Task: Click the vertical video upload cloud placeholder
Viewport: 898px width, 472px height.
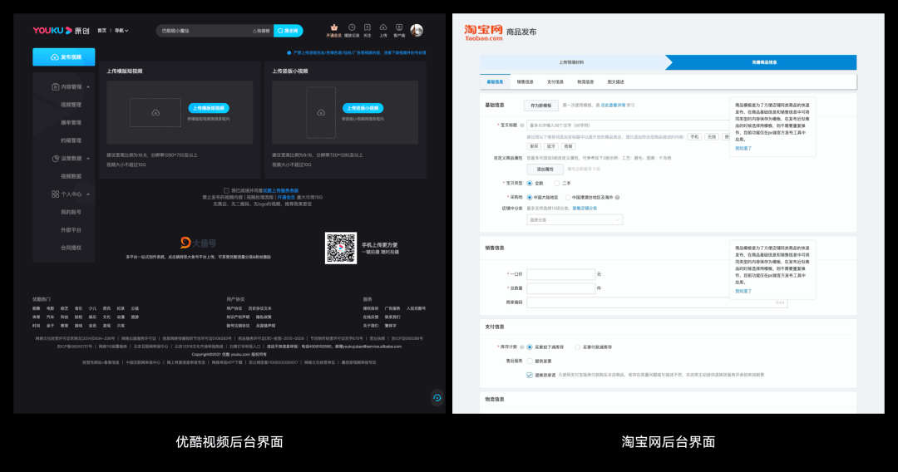Action: click(x=321, y=113)
